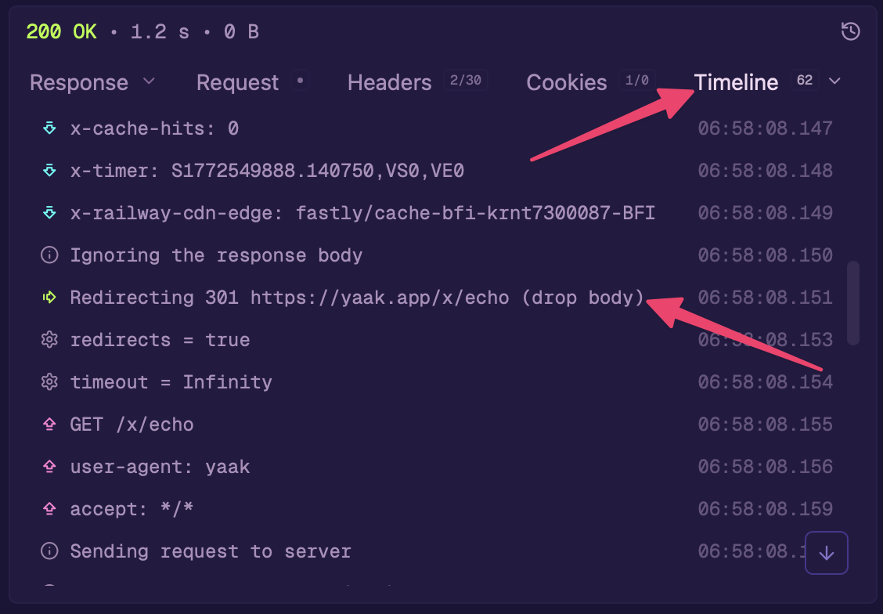Viewport: 883px width, 614px height.
Task: Click the redirect arrow icon beside Redirecting 301
Action: 49,298
